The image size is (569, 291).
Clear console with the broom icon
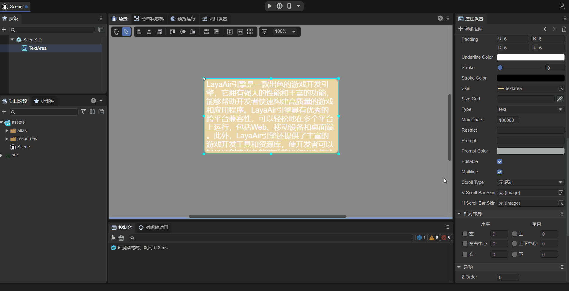pos(121,238)
